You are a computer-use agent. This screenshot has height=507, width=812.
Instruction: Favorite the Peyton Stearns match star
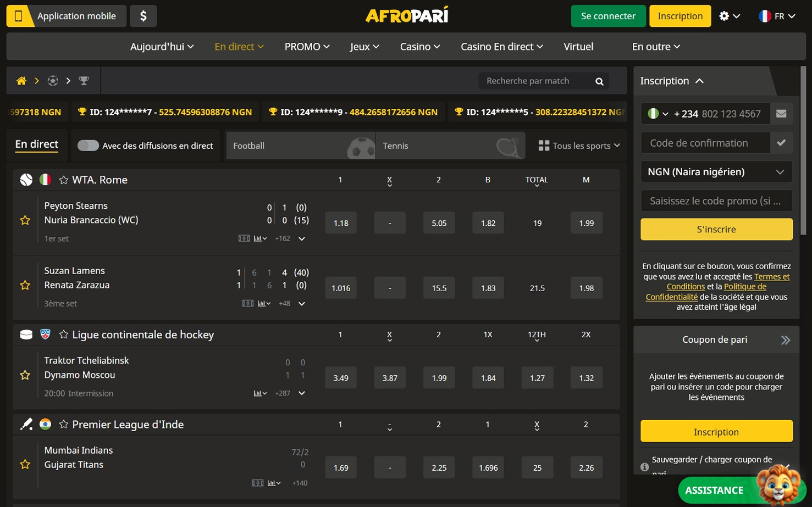point(25,220)
